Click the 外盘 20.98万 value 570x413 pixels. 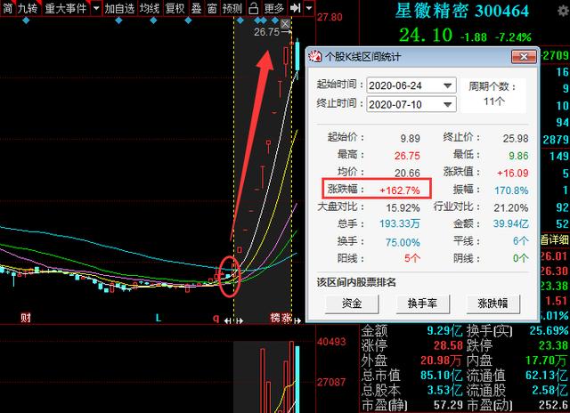(x=442, y=360)
